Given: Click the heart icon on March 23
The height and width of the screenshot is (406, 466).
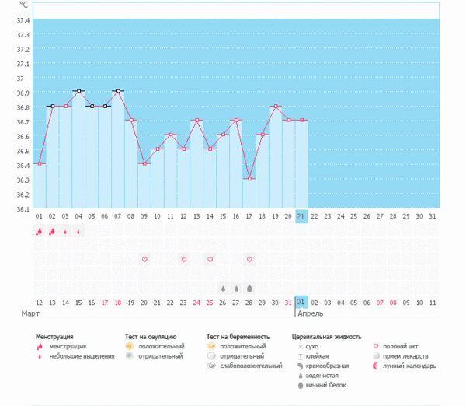Looking at the screenshot, I should [x=184, y=260].
